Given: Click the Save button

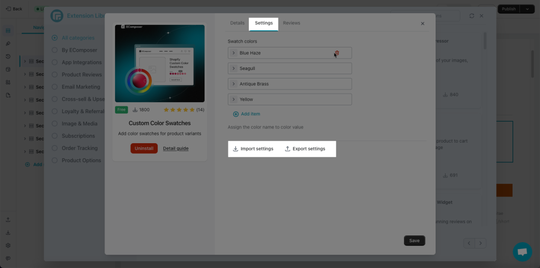Looking at the screenshot, I should tap(414, 241).
